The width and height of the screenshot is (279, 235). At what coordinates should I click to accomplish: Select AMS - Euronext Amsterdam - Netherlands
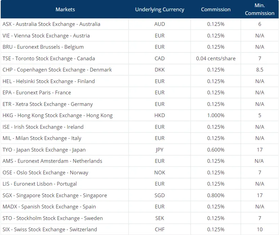[x=52, y=161]
